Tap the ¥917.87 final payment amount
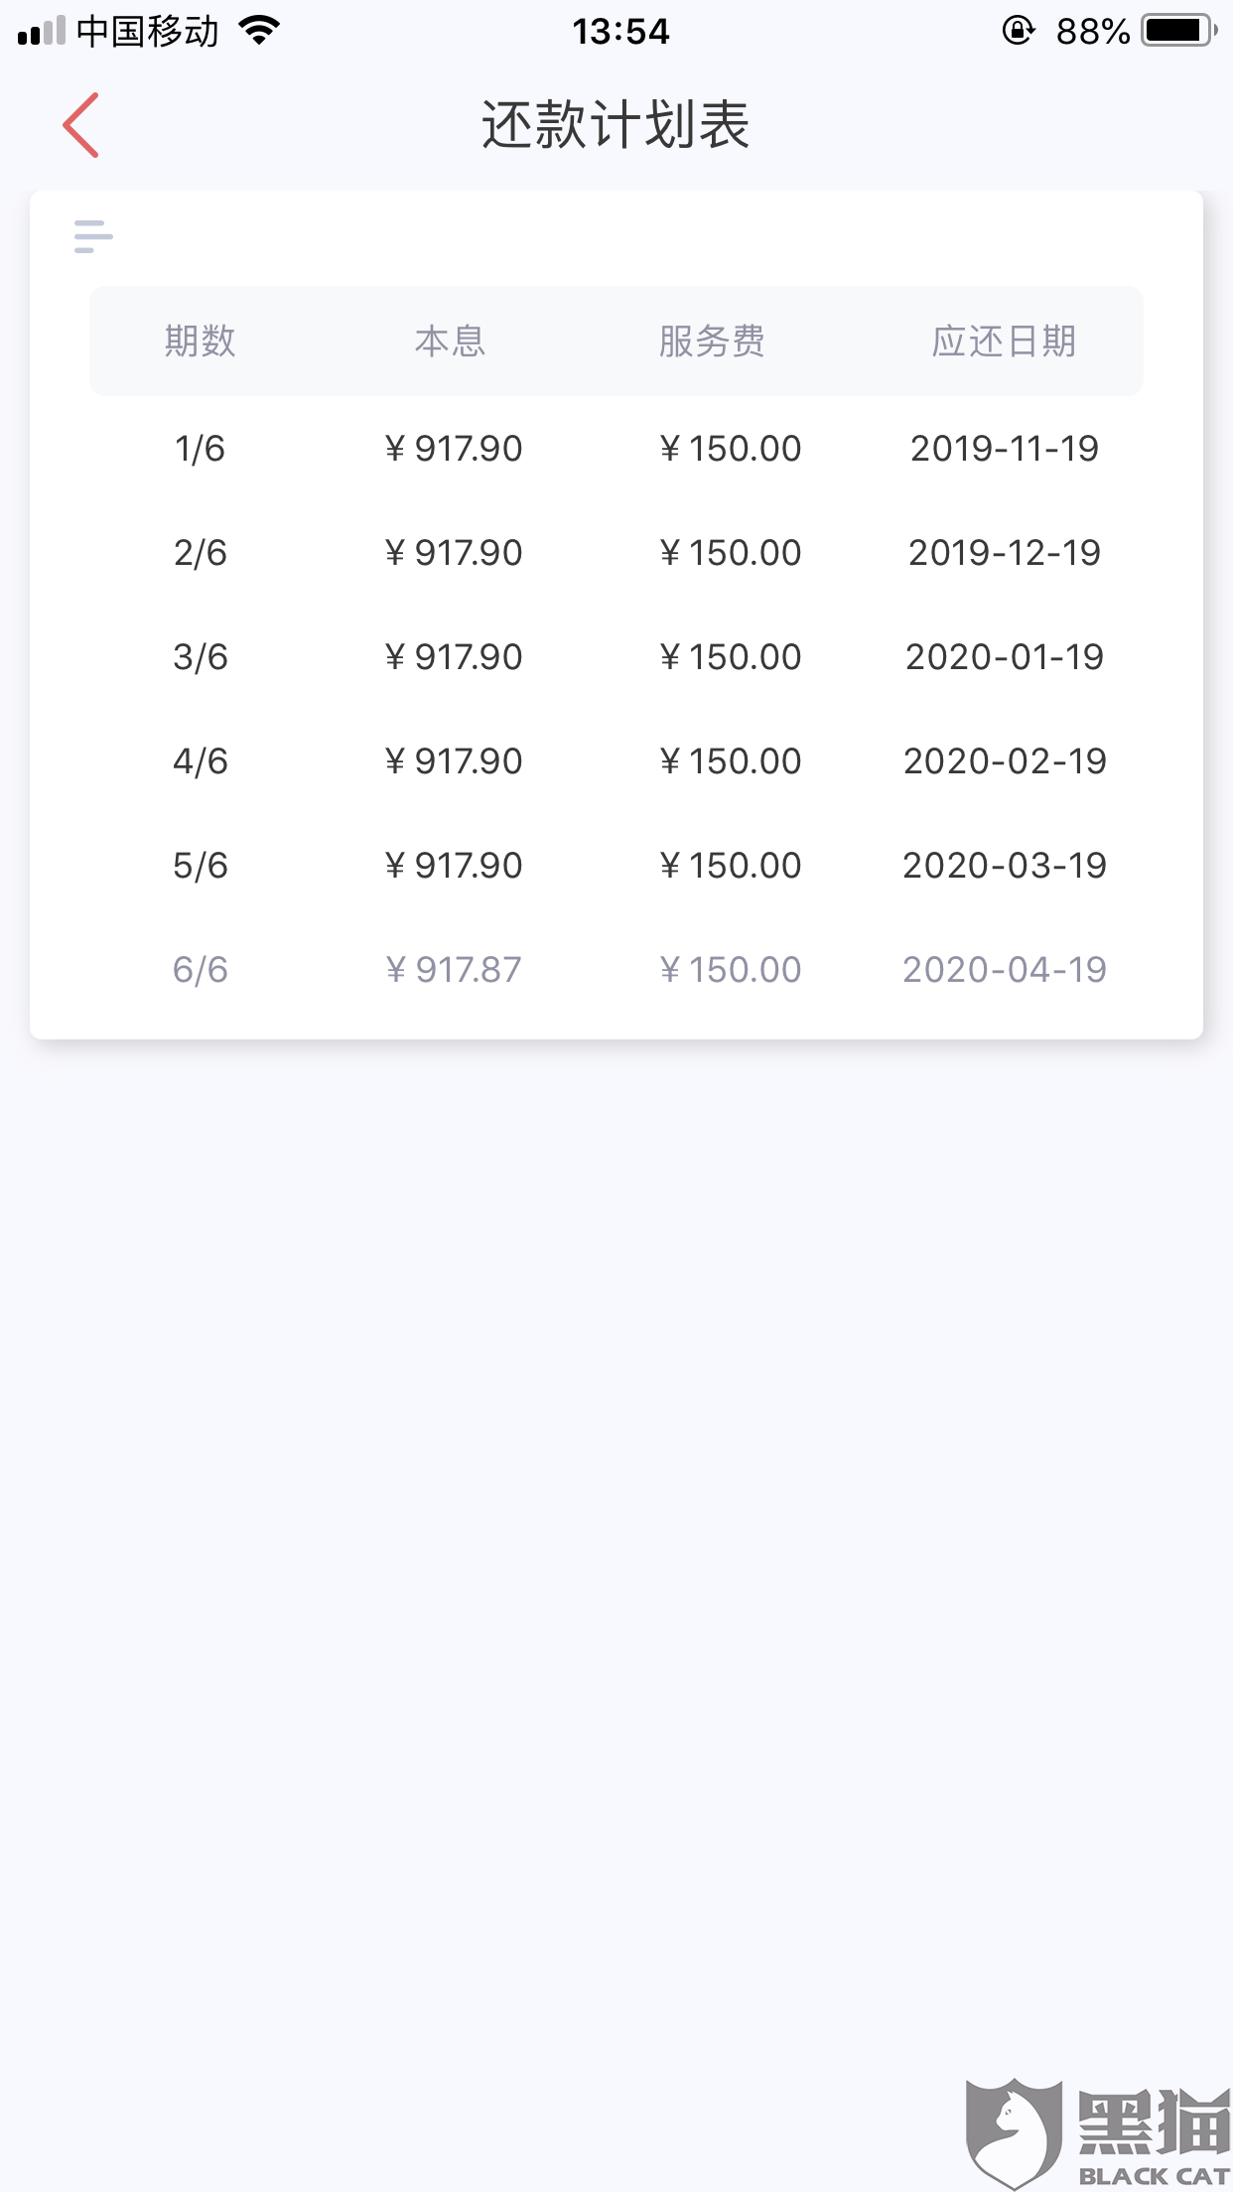The image size is (1233, 2192). pyautogui.click(x=454, y=970)
